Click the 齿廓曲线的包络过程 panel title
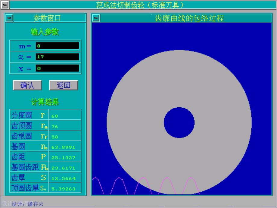 [x=190, y=18]
